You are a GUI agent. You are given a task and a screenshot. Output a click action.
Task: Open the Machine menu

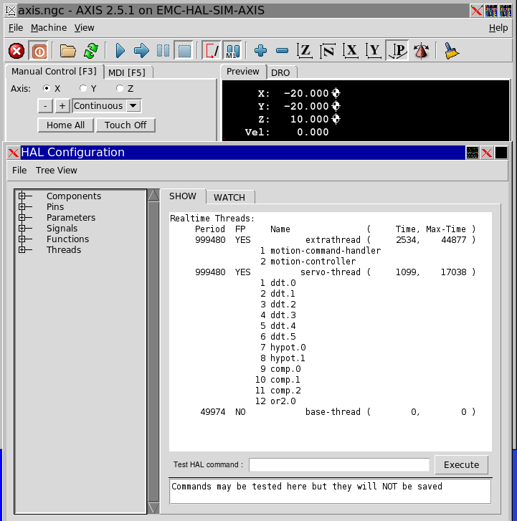(x=49, y=28)
